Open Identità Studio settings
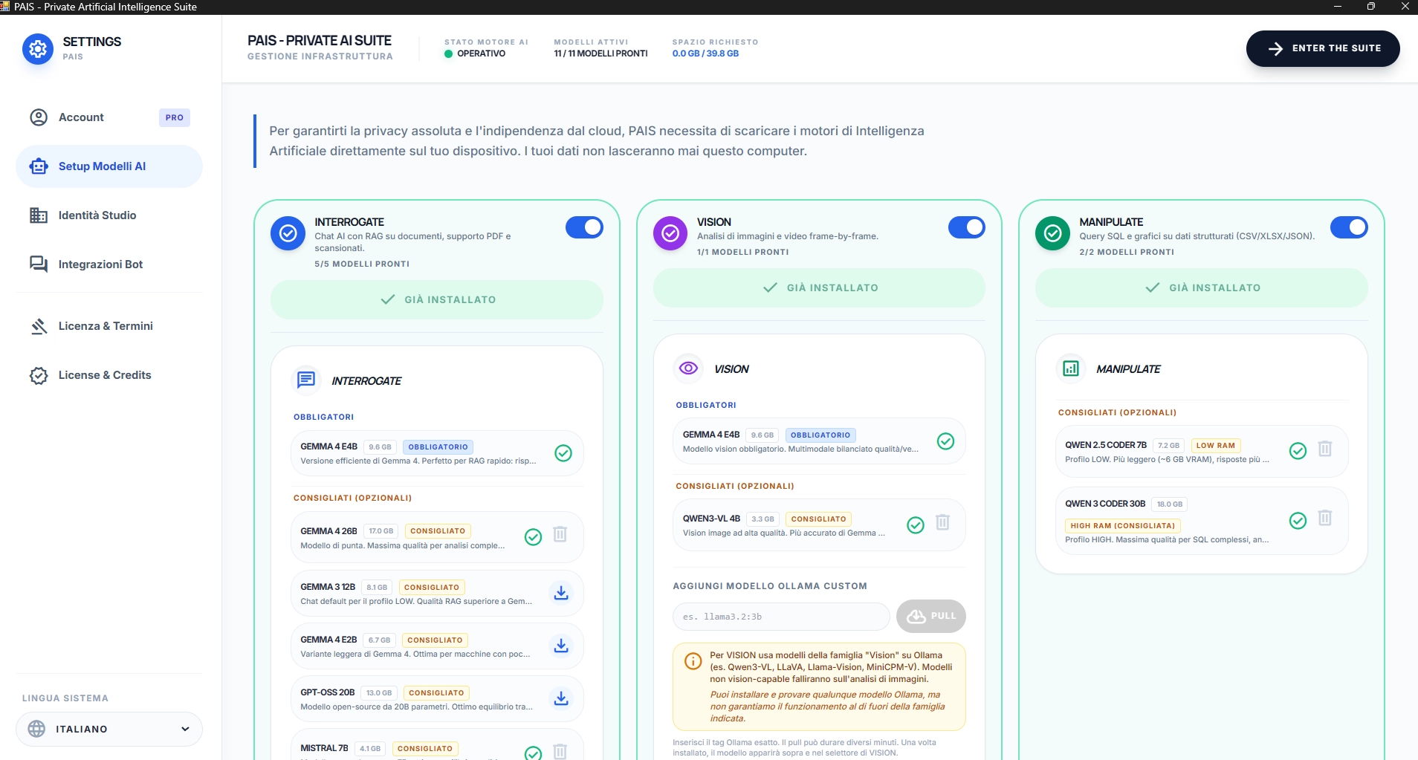This screenshot has height=760, width=1418. pyautogui.click(x=109, y=215)
